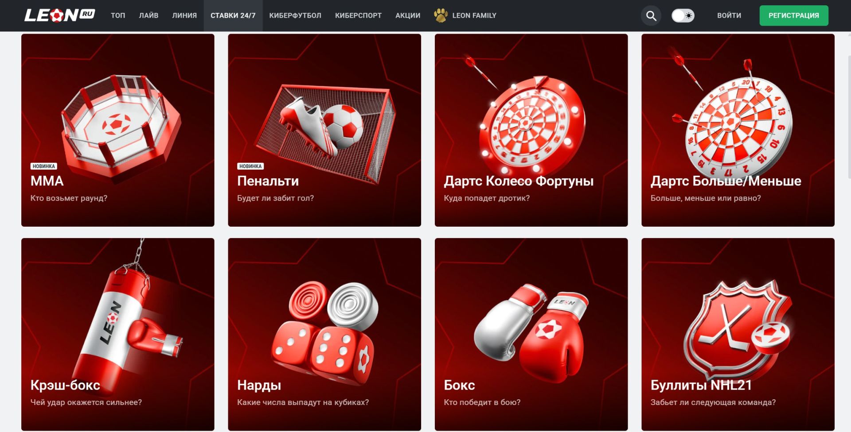Switch to the ЛАЙВ menu item
This screenshot has height=432, width=851.
tap(148, 15)
